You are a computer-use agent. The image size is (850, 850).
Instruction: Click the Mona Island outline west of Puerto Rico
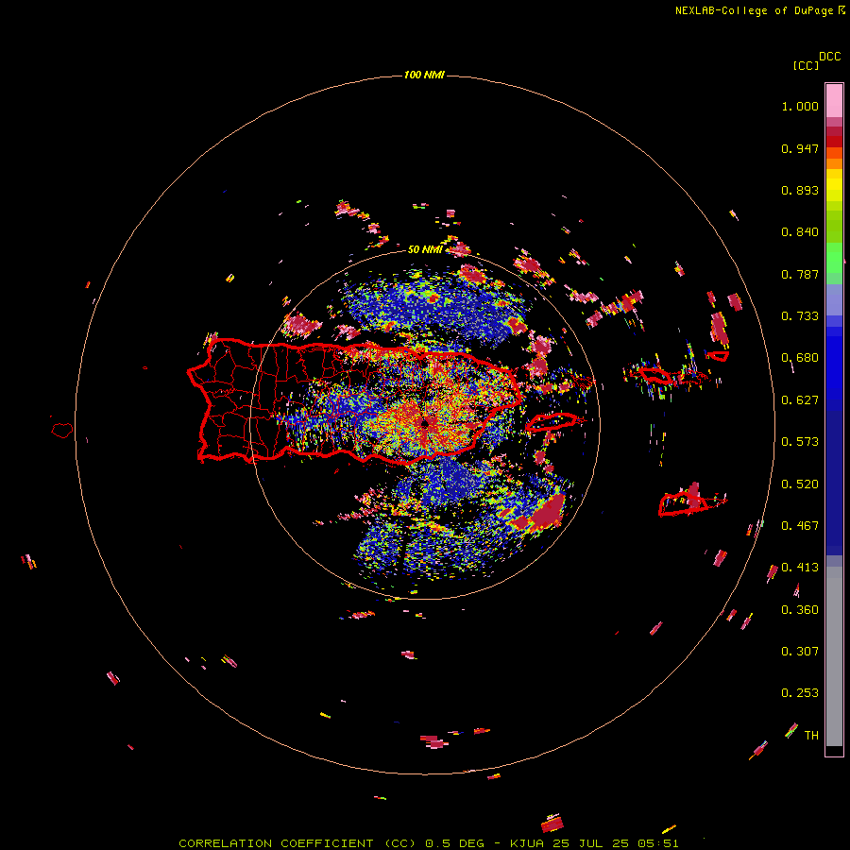point(62,430)
